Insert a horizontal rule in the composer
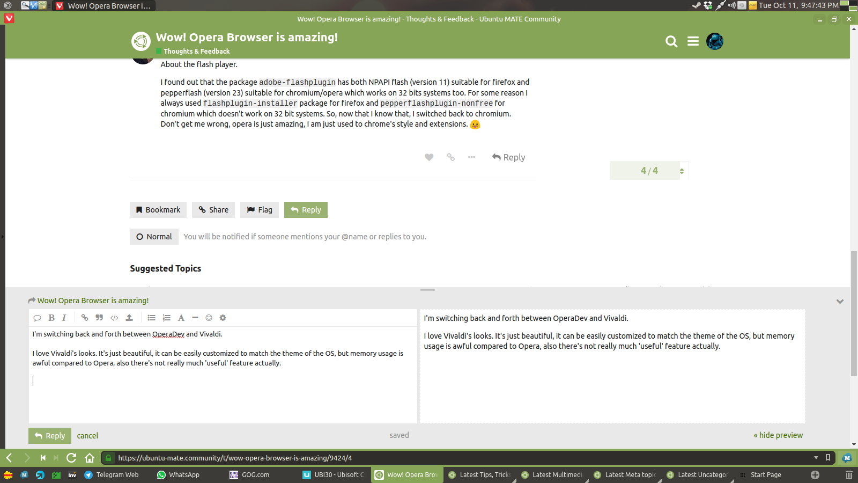 click(195, 318)
